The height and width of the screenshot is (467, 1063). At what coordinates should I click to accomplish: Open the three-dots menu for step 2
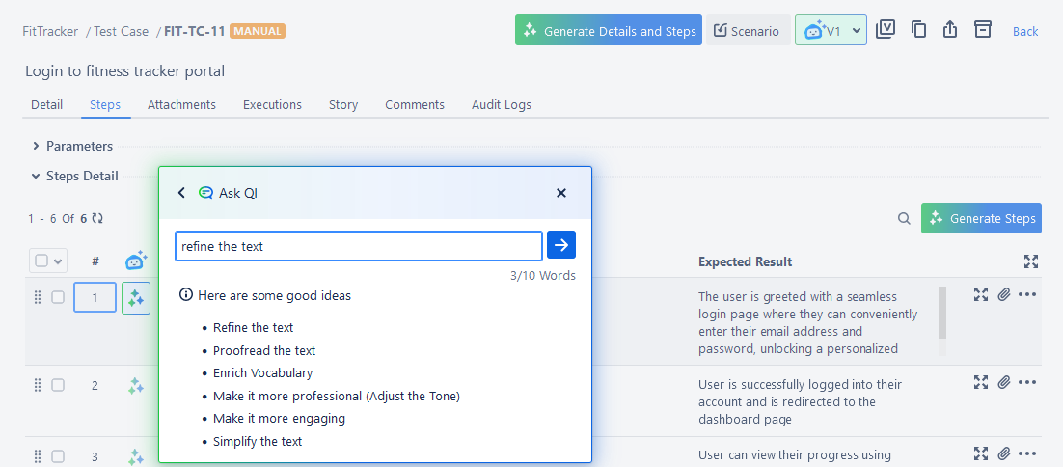(x=1027, y=382)
